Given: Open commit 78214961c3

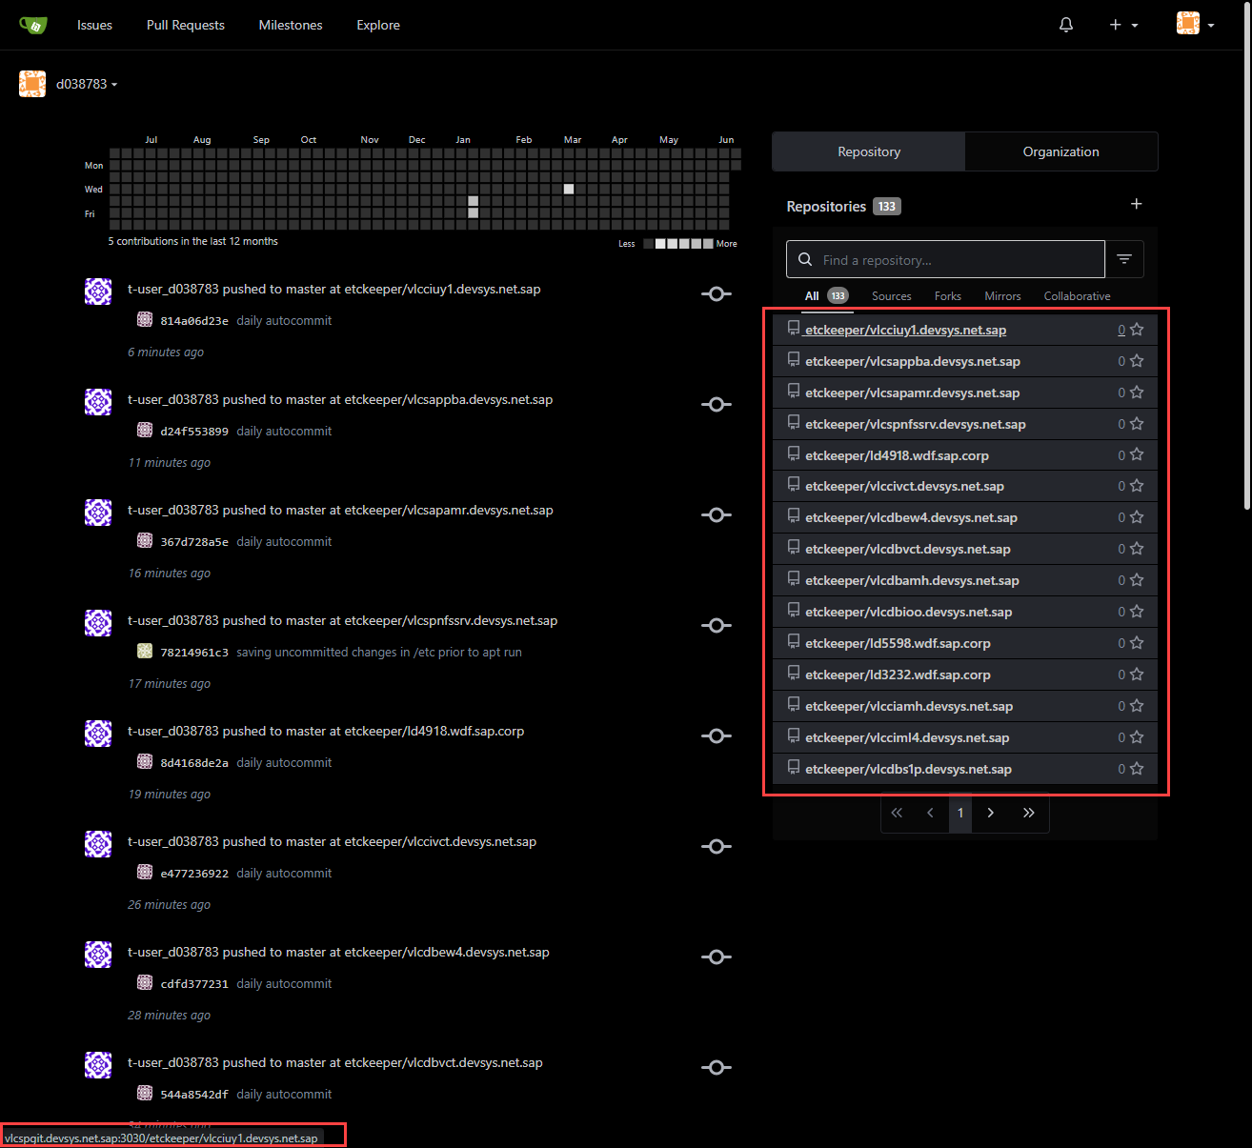Looking at the screenshot, I should click(194, 653).
